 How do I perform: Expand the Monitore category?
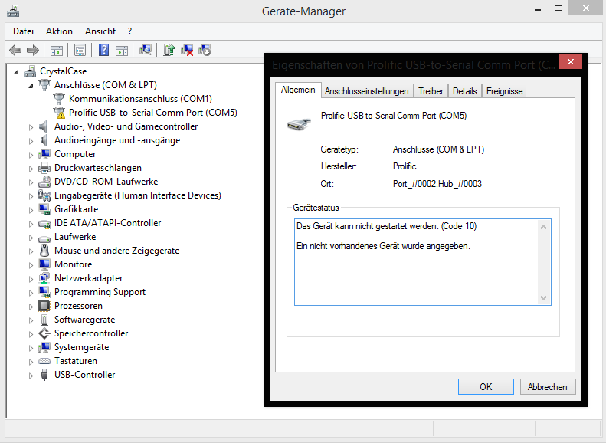[31, 264]
